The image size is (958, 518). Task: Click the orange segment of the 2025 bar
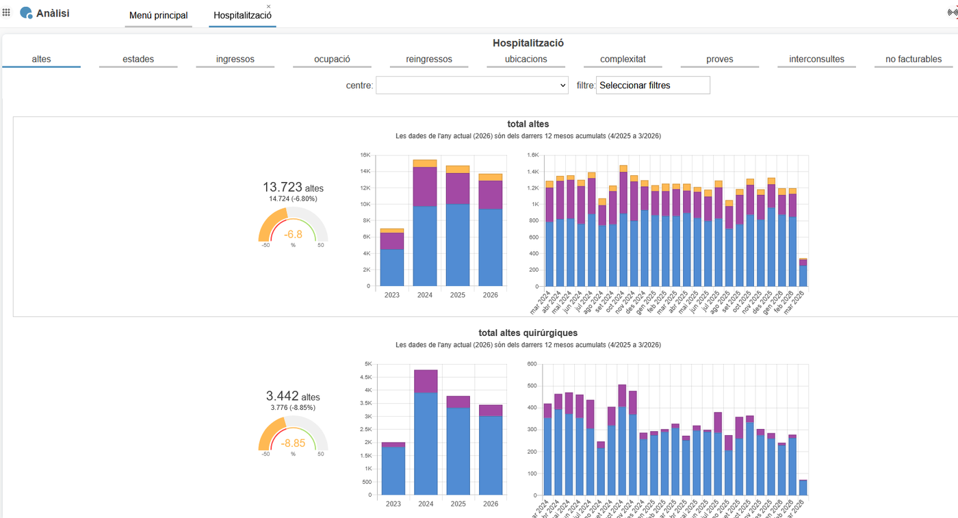coord(458,169)
